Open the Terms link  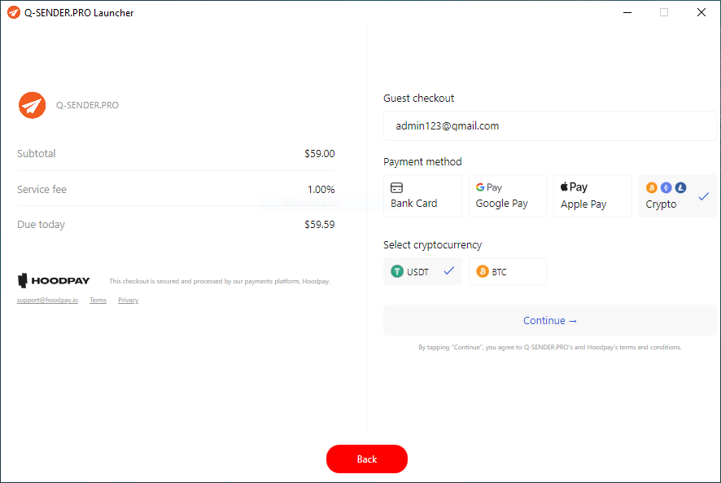98,300
